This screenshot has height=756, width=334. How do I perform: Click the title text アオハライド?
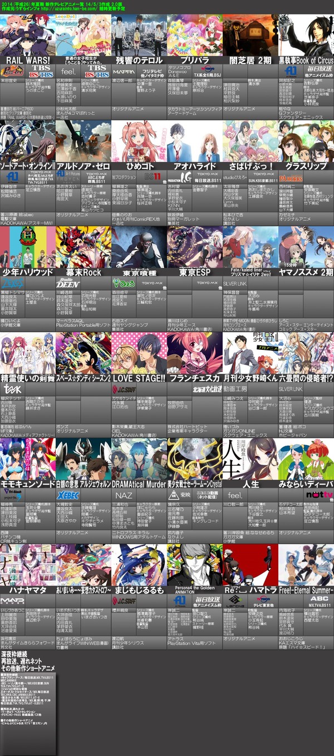coord(195,166)
